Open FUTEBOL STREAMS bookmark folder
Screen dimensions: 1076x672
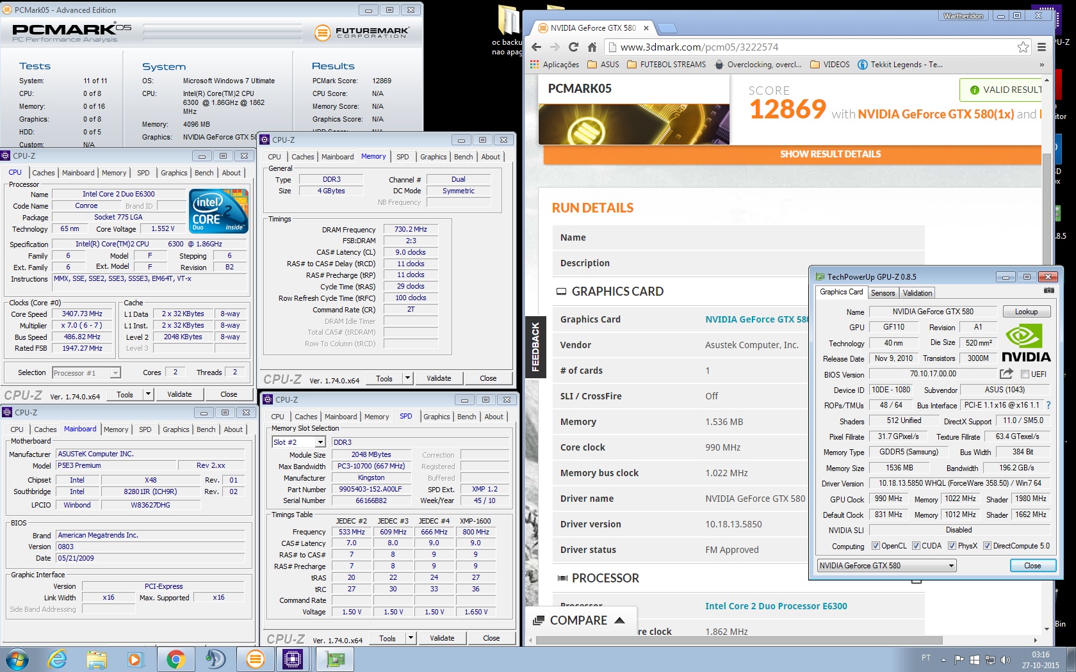[x=666, y=65]
